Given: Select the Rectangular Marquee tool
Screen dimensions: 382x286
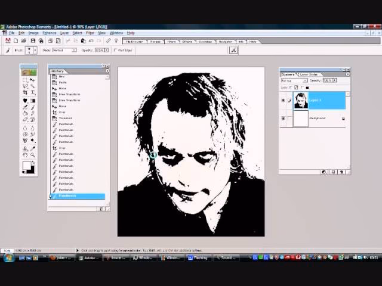Looking at the screenshot, I should pyautogui.click(x=25, y=80).
